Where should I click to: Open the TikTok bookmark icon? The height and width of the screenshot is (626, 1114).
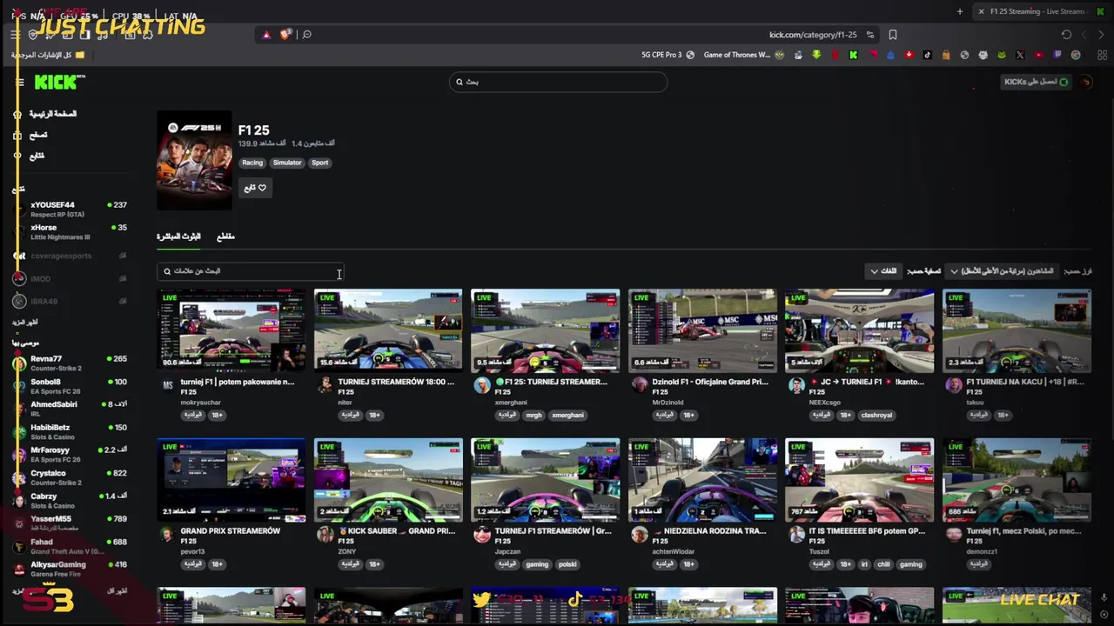pyautogui.click(x=928, y=55)
